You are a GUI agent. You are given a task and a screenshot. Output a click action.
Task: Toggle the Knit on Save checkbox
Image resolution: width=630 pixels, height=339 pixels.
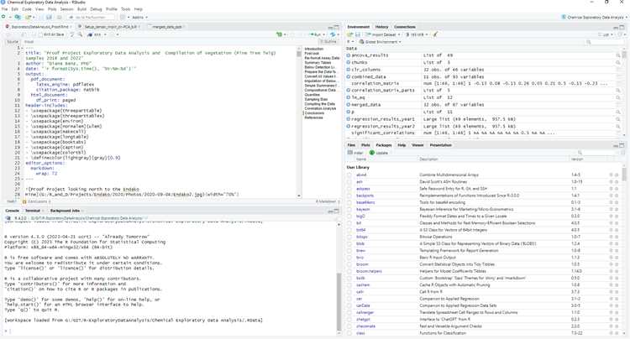40,34
